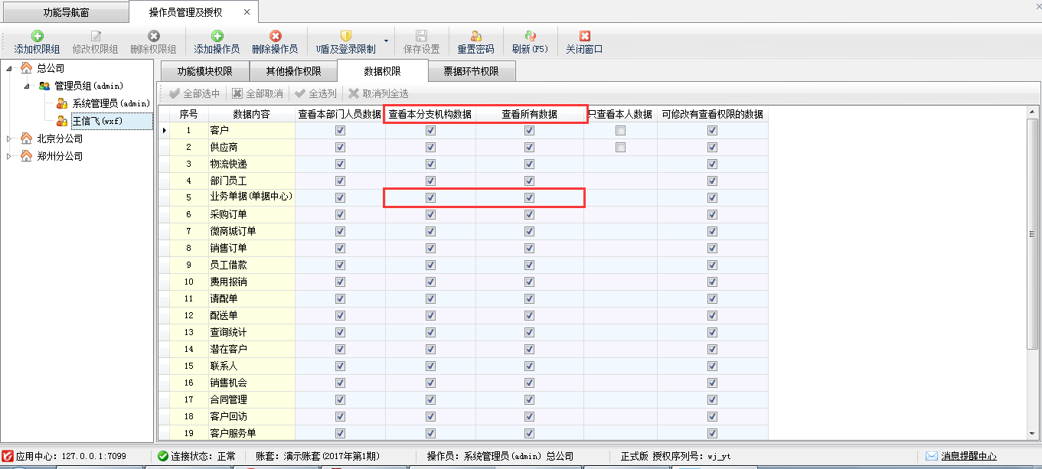Screen dimensions: 1042x469
Task: Uncheck 查看所有数据 for 业务单据 row
Action: click(529, 198)
